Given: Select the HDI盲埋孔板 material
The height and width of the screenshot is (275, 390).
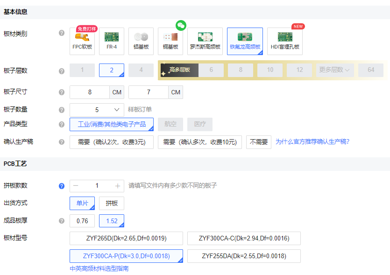Looking at the screenshot, I should (285, 42).
